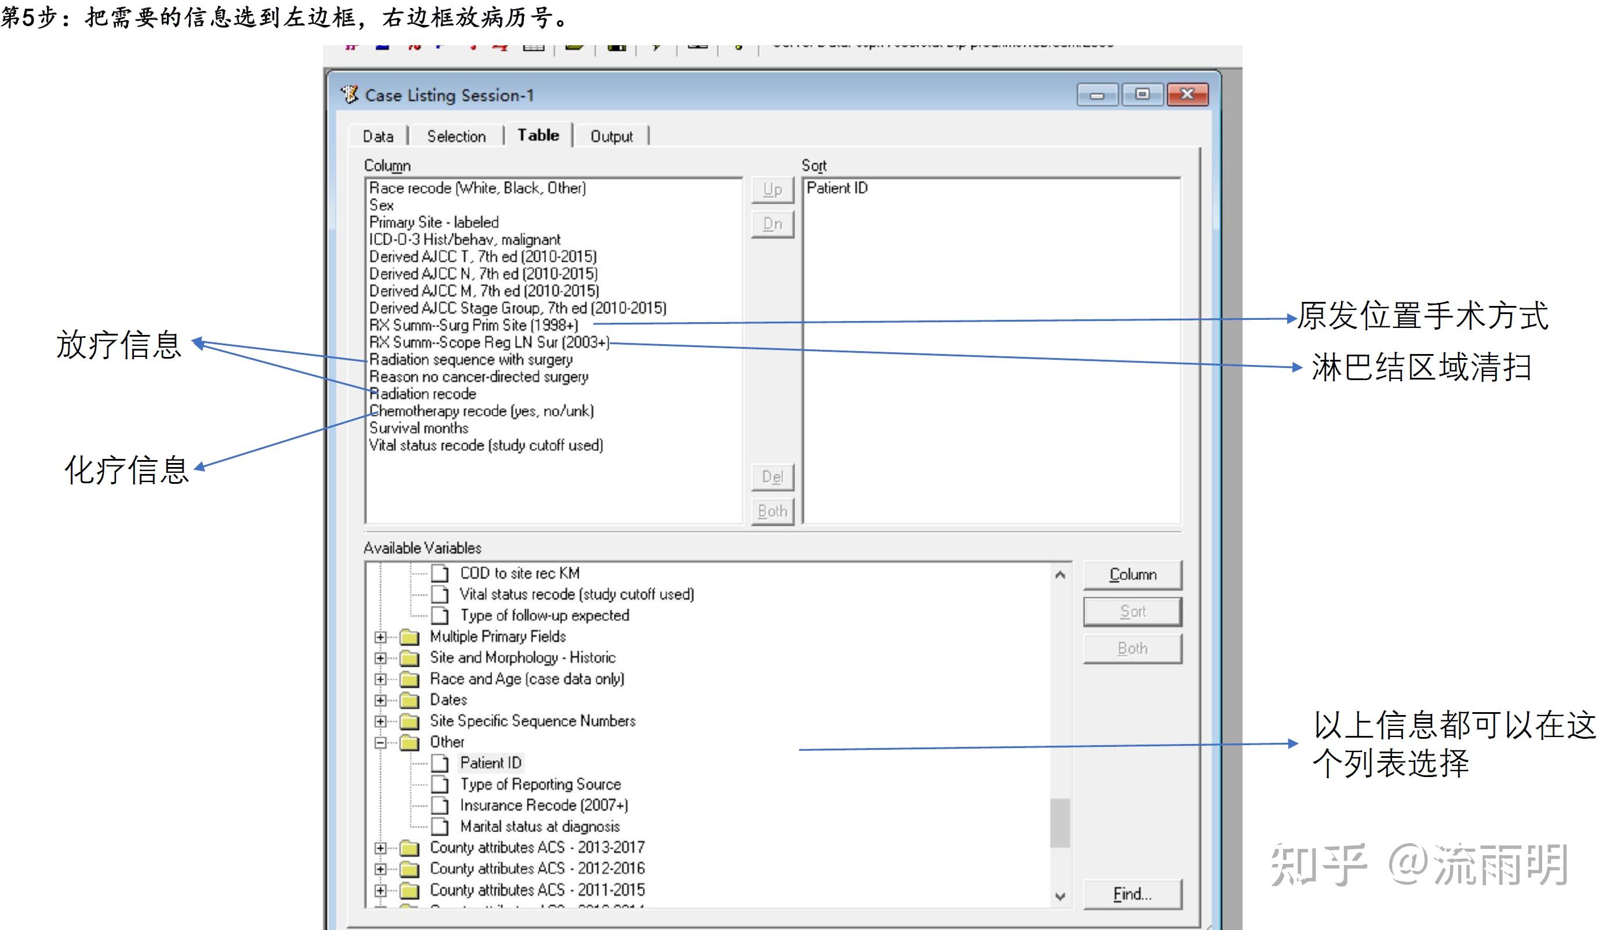Expand Race and Age (case data only)

click(380, 679)
